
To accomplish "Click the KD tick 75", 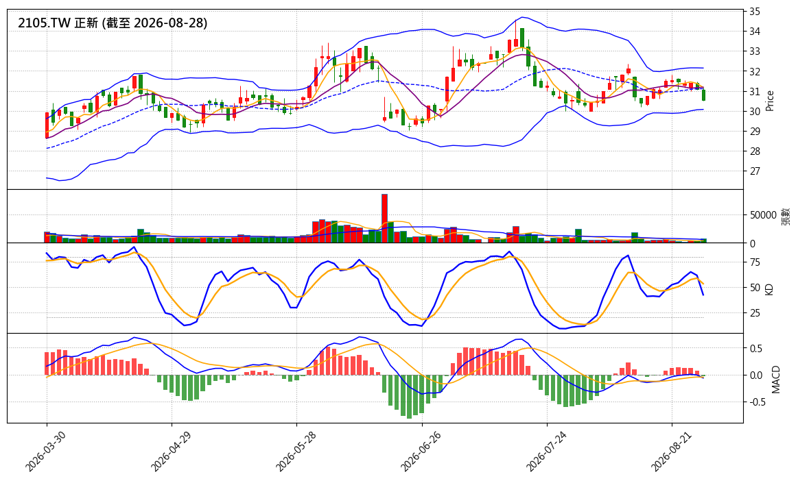I will [x=755, y=262].
